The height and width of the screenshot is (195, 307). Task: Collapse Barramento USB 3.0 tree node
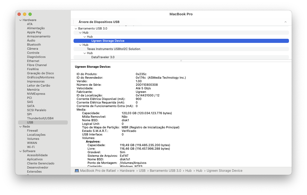click(x=76, y=29)
